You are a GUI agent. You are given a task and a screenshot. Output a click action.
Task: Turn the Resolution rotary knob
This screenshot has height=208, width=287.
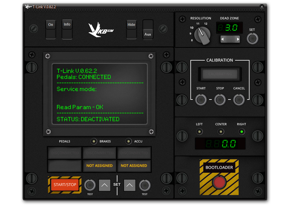point(202,36)
